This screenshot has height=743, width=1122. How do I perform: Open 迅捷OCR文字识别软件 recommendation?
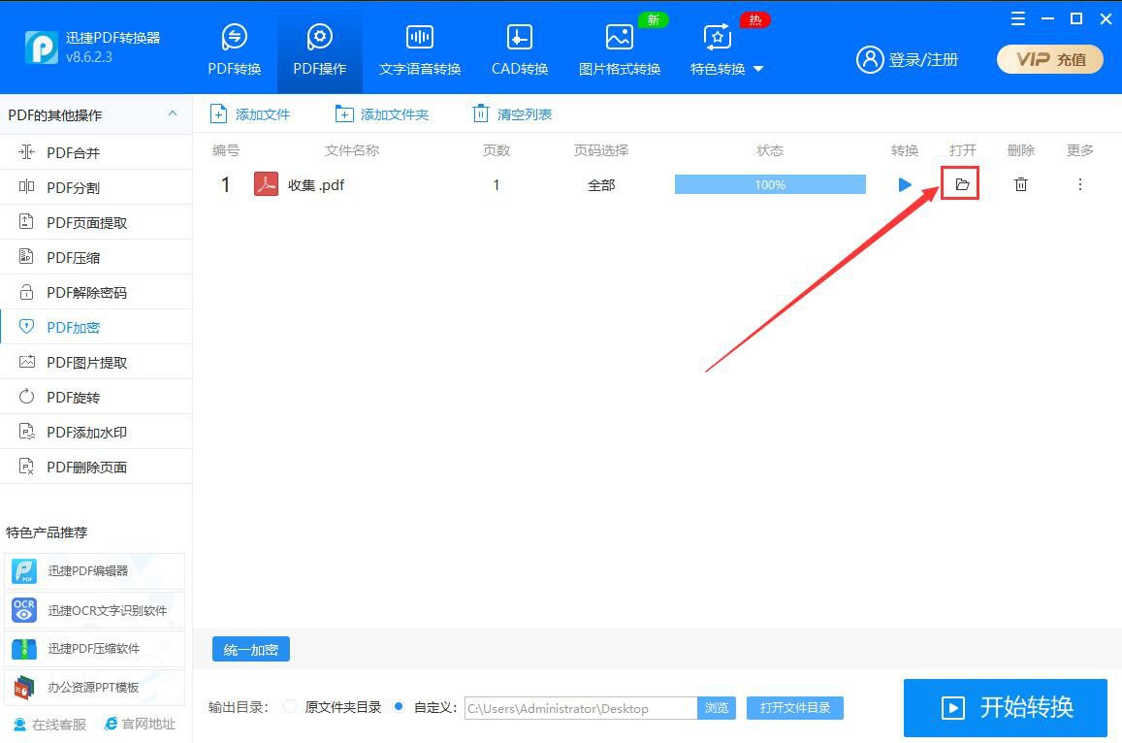94,610
